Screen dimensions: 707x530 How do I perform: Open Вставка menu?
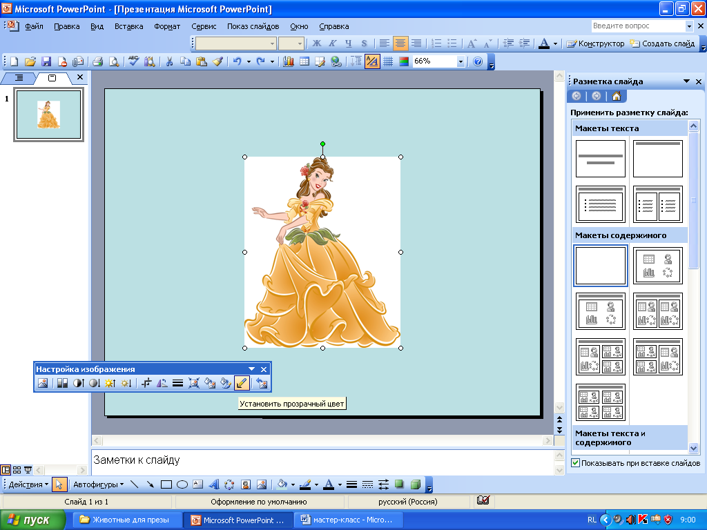(128, 26)
